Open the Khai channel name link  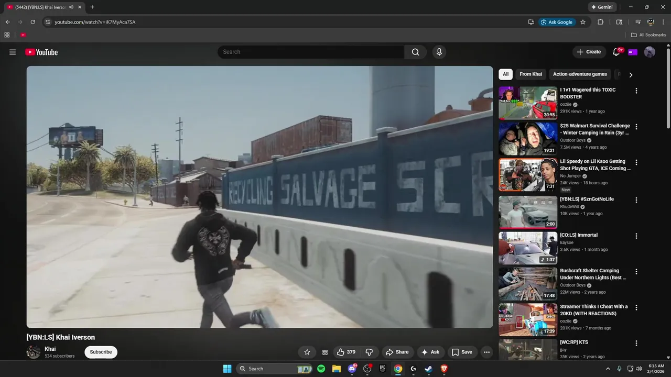pyautogui.click(x=50, y=349)
